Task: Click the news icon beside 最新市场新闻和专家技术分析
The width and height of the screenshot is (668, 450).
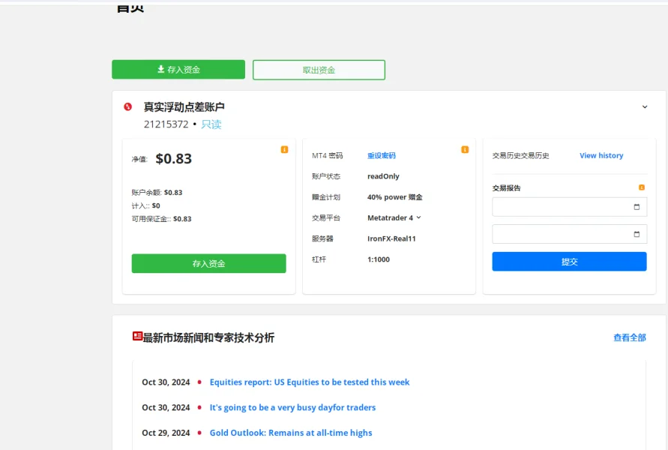Action: [x=136, y=337]
